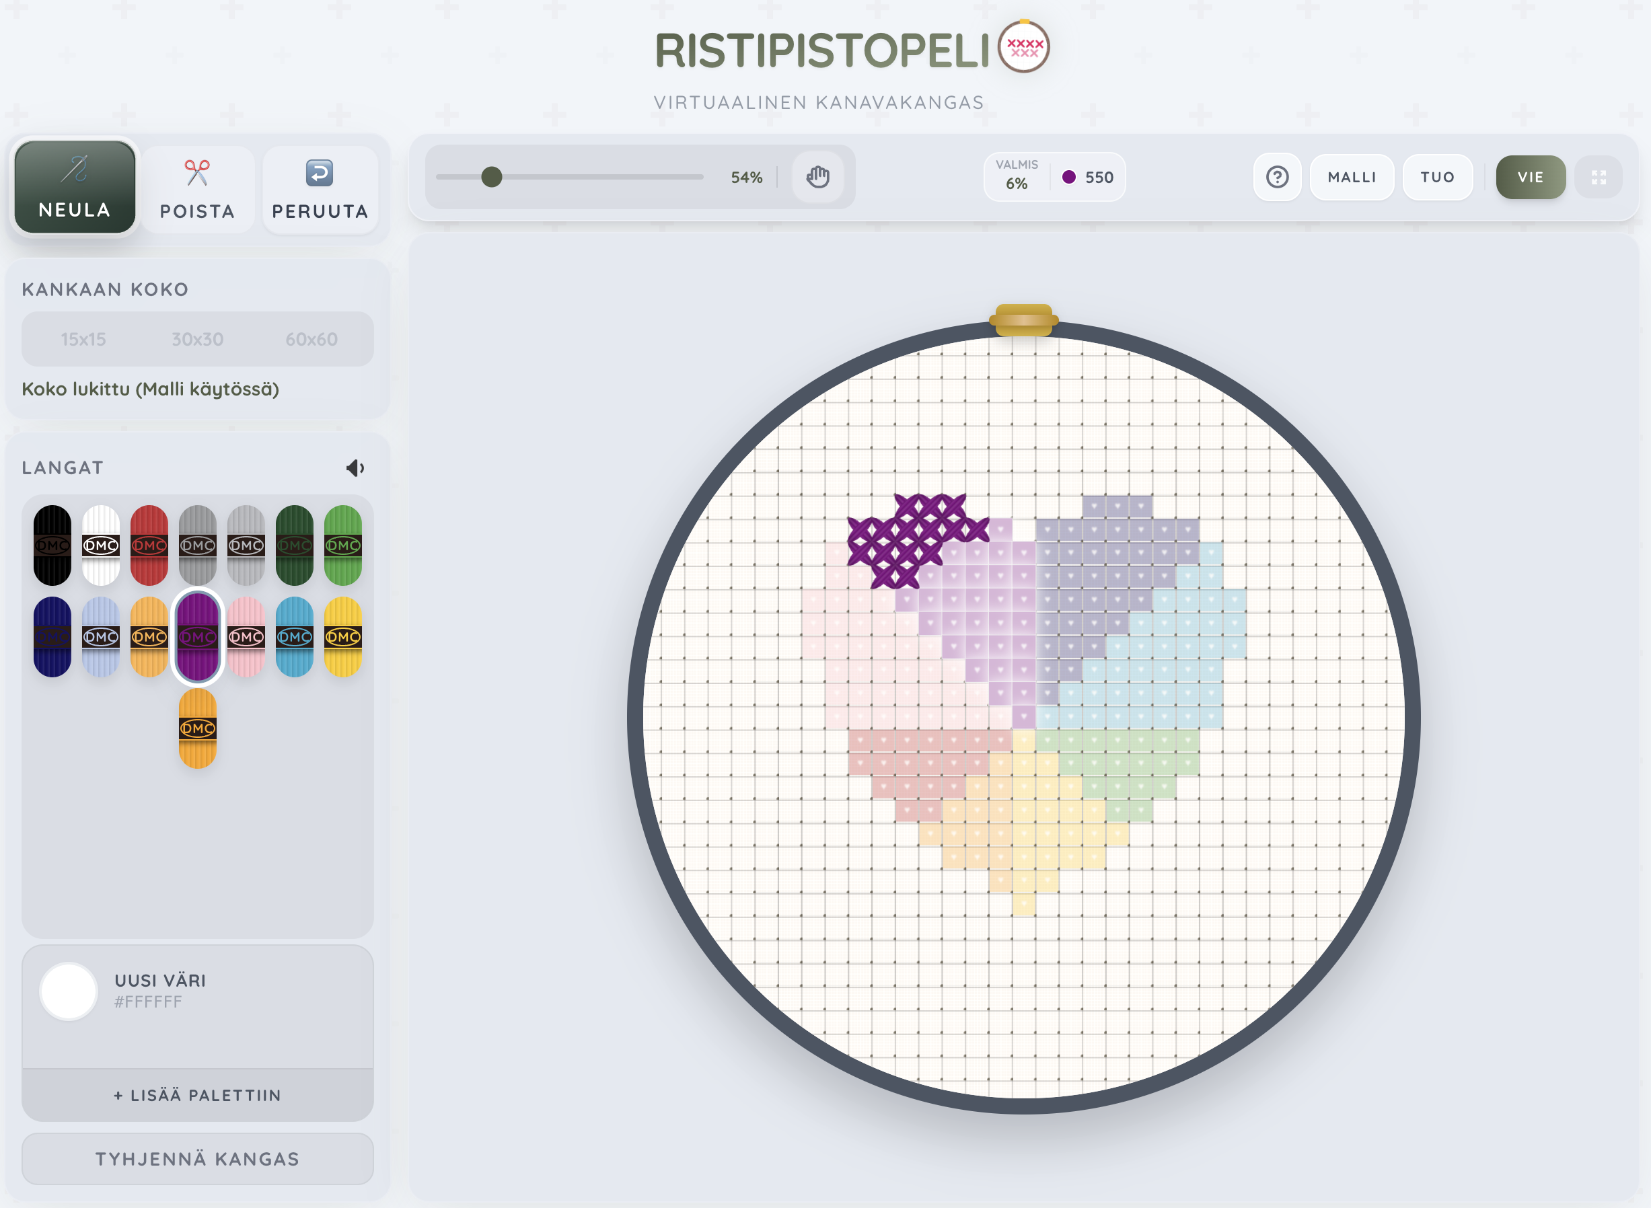
Task: Enter fullscreen with the expand icon
Action: tap(1598, 177)
